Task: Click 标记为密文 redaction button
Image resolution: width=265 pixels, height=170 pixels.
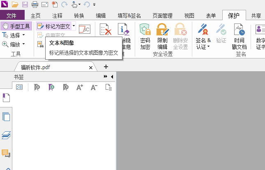Action: (x=54, y=26)
